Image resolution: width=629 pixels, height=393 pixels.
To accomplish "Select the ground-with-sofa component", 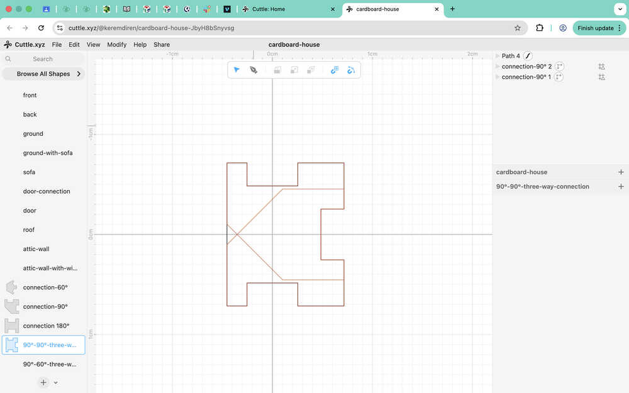I will click(48, 153).
